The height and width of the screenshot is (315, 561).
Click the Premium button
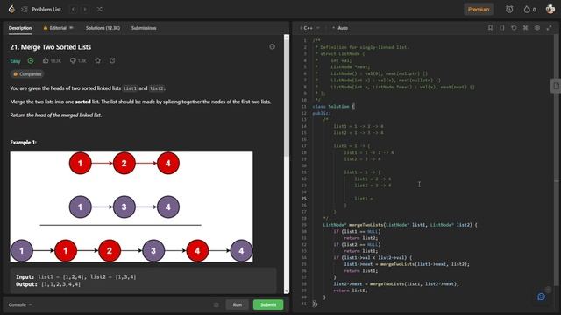(x=479, y=10)
